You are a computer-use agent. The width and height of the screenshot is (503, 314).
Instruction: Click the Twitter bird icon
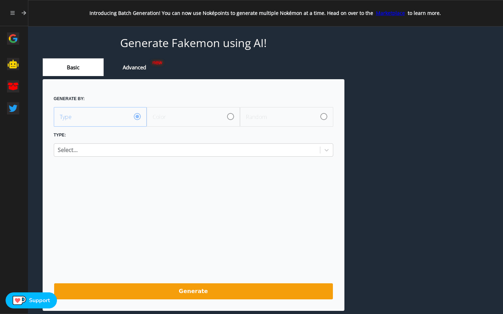point(13,108)
